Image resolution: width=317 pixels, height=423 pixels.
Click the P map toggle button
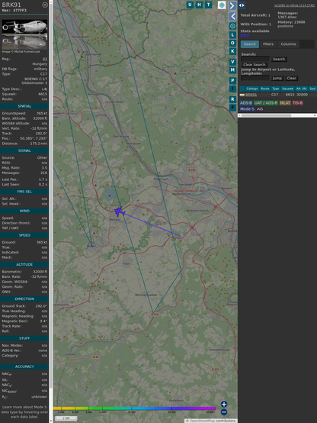pyautogui.click(x=232, y=81)
